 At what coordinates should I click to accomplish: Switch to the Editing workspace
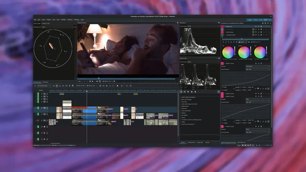click(256, 20)
